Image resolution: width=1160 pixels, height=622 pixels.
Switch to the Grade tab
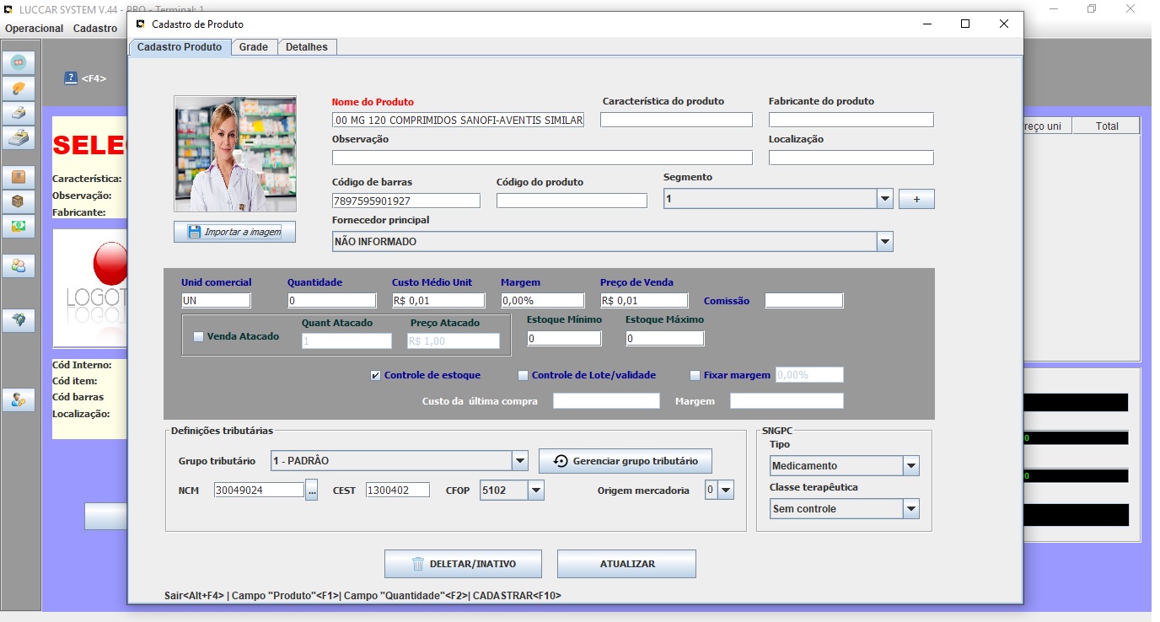(x=255, y=47)
